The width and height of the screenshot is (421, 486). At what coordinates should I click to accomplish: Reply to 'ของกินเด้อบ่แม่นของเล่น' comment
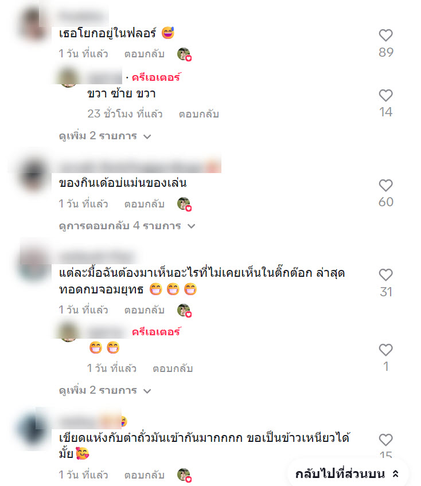(x=145, y=204)
